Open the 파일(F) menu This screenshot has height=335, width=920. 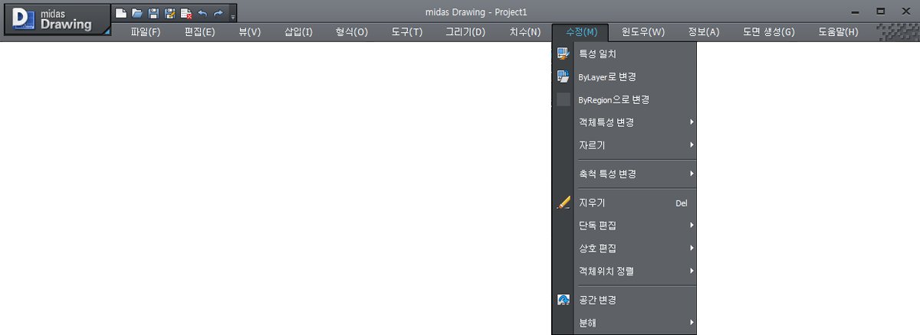click(x=146, y=32)
